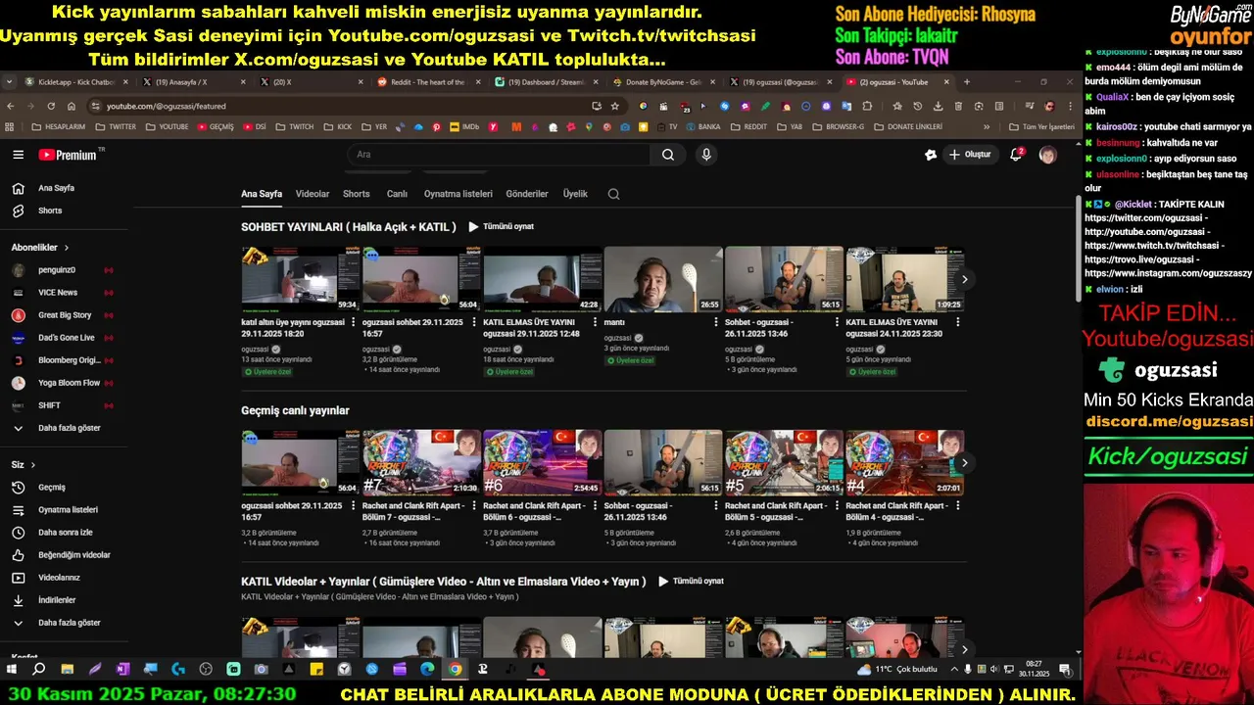The image size is (1254, 705).
Task: Reload the page in Chrome
Action: 50,106
